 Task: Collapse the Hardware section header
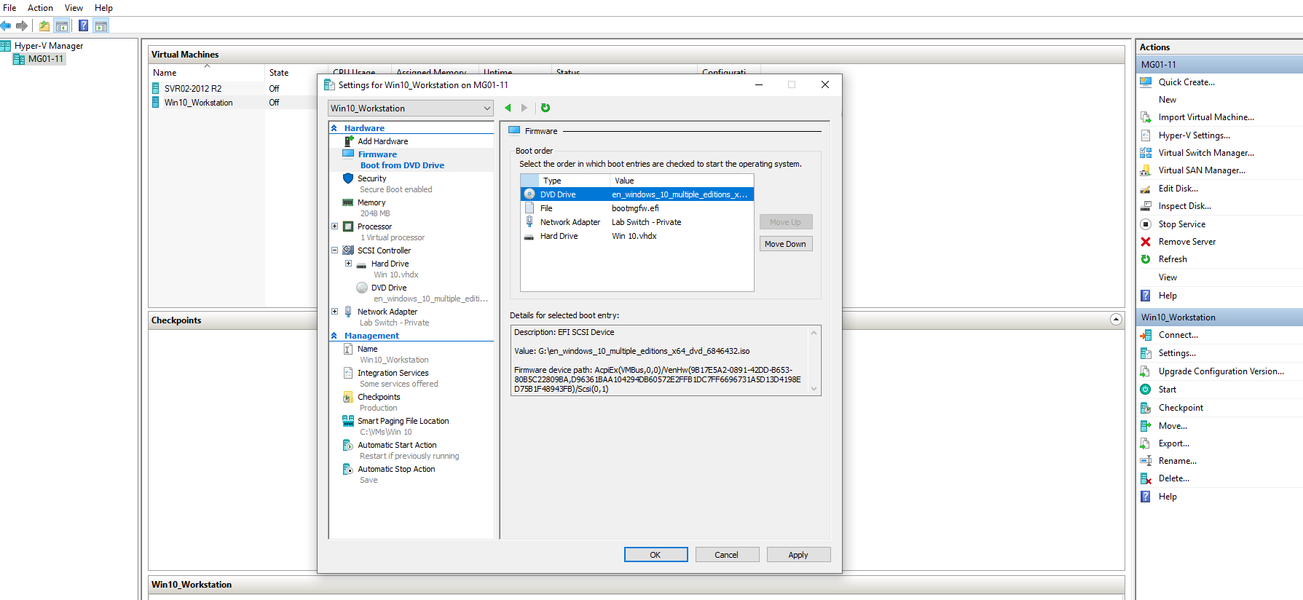click(334, 128)
